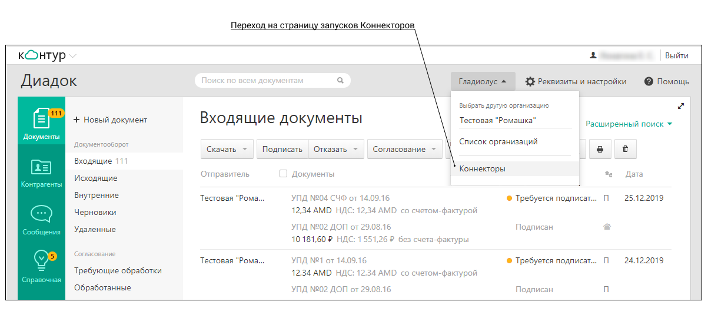Image resolution: width=708 pixels, height=331 pixels.
Task: Open the Скачать dropdown button
Action: (227, 150)
